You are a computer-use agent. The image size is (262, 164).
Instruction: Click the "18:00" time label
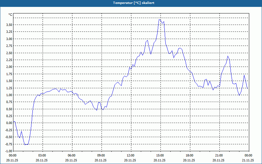point(190,155)
